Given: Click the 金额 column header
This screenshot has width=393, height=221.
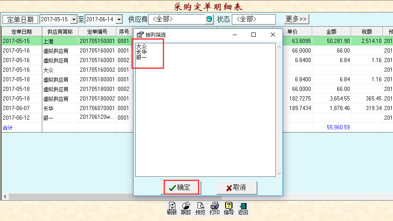Looking at the screenshot, I should coord(331,32).
